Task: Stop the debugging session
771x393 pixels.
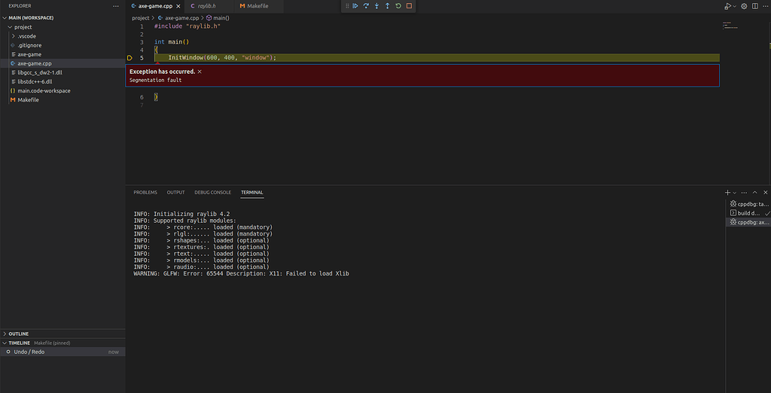Action: pos(409,6)
